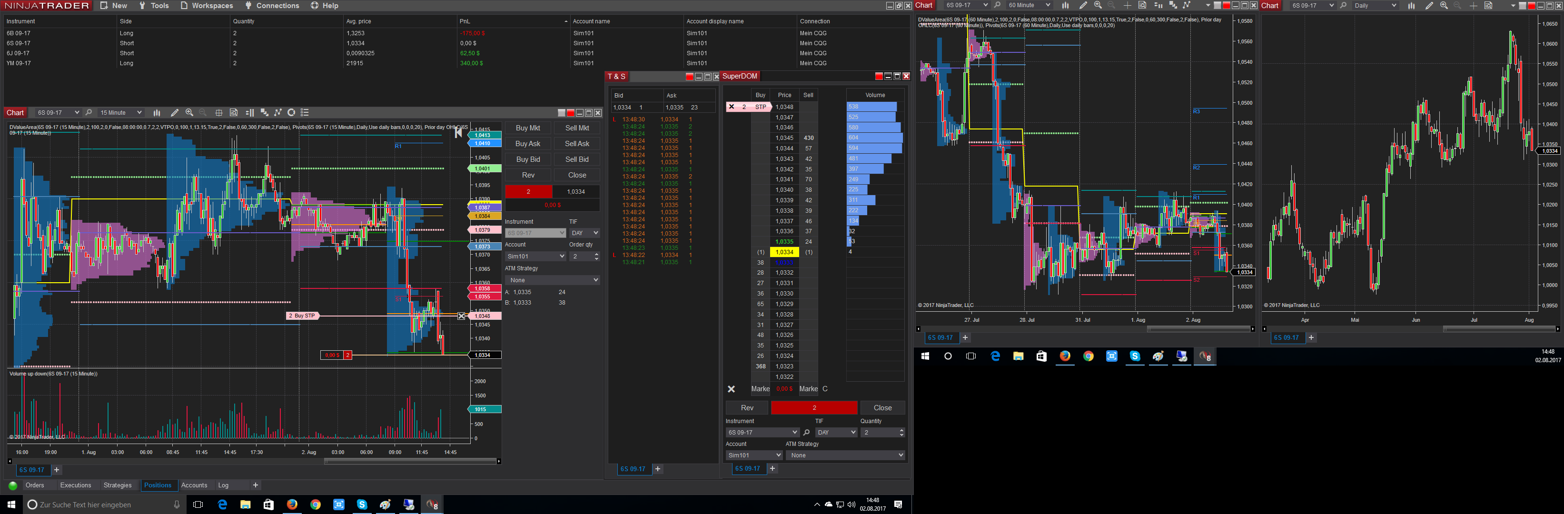Open the Connections menu
This screenshot has height=514, width=1564.
[272, 5]
